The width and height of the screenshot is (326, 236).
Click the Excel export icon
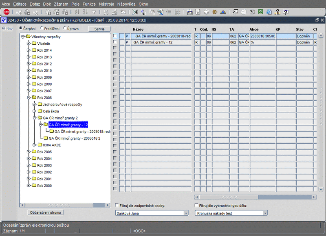260,12
